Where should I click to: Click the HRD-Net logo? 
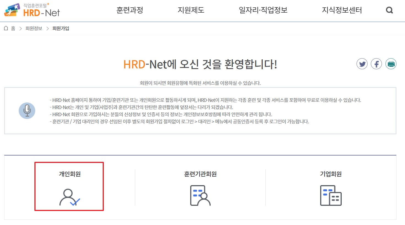[x=32, y=10]
